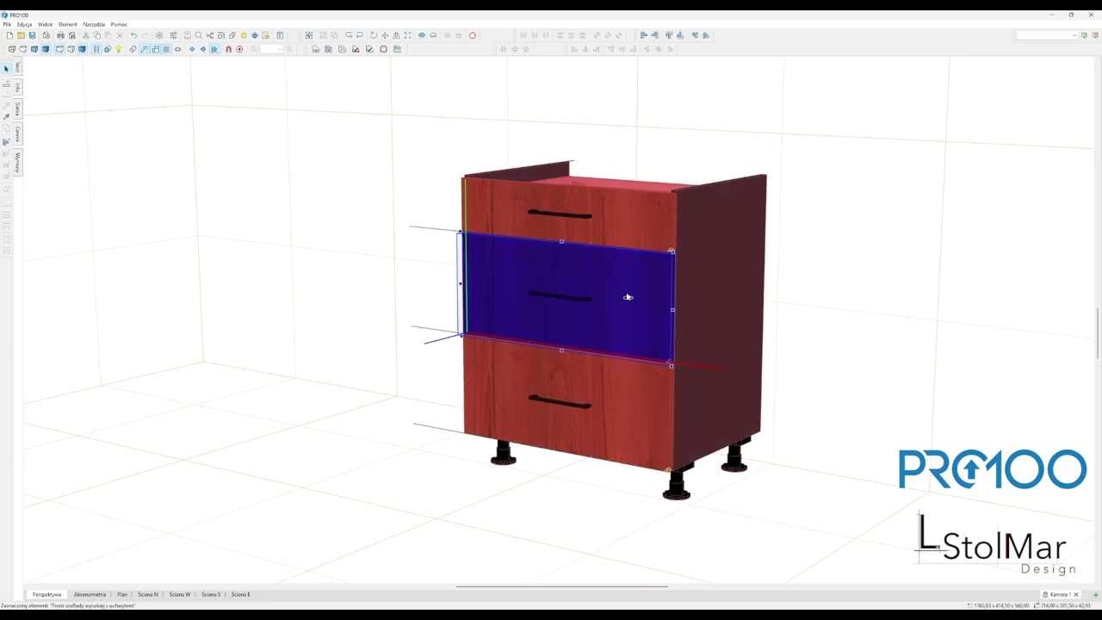Create a new project file
The width and height of the screenshot is (1102, 620).
[x=9, y=35]
